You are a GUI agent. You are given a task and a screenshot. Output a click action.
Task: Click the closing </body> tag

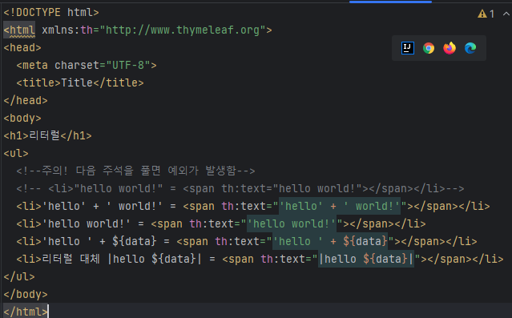click(26, 295)
